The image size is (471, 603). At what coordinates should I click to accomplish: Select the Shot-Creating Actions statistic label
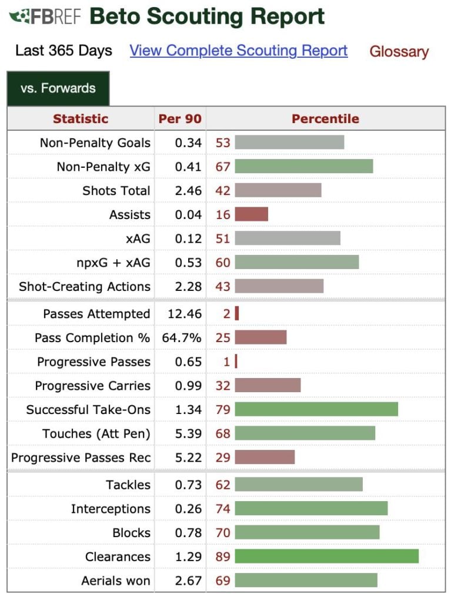pyautogui.click(x=85, y=287)
